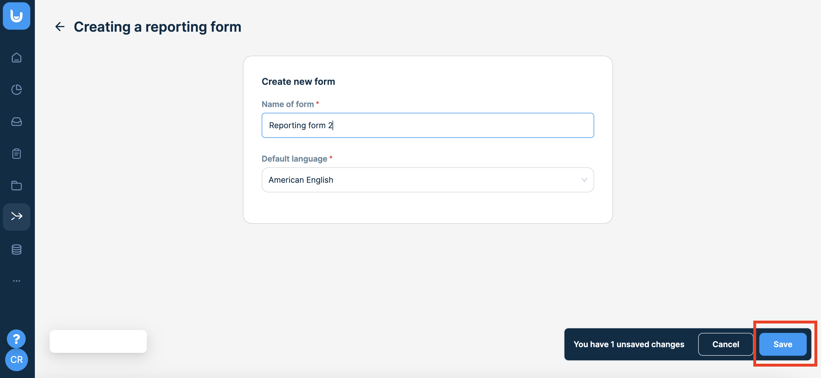The height and width of the screenshot is (378, 821).
Task: Click the chevron in the American English selector
Action: coord(584,180)
